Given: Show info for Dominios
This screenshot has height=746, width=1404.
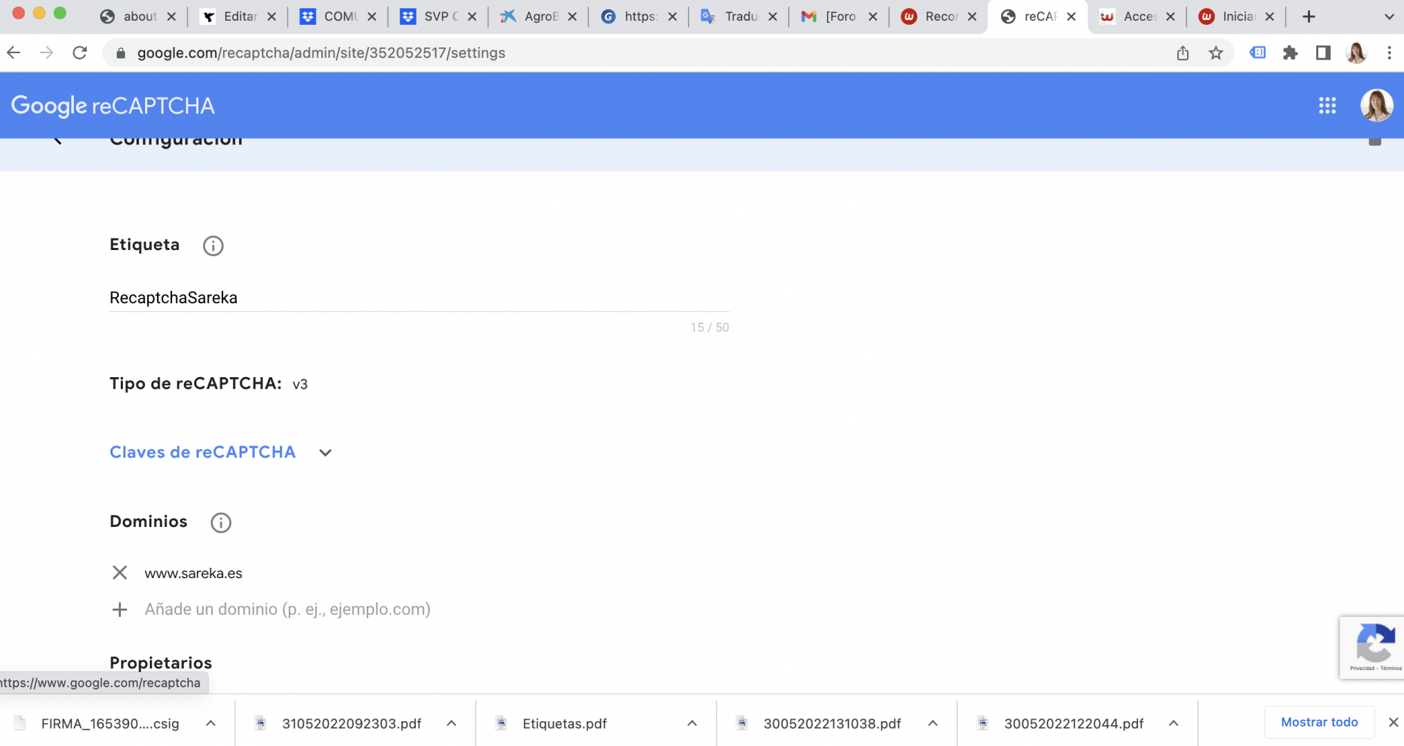Looking at the screenshot, I should (x=220, y=523).
